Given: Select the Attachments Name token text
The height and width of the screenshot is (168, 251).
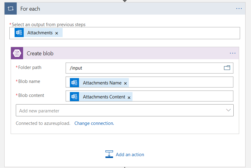Looking at the screenshot, I should pos(102,83).
